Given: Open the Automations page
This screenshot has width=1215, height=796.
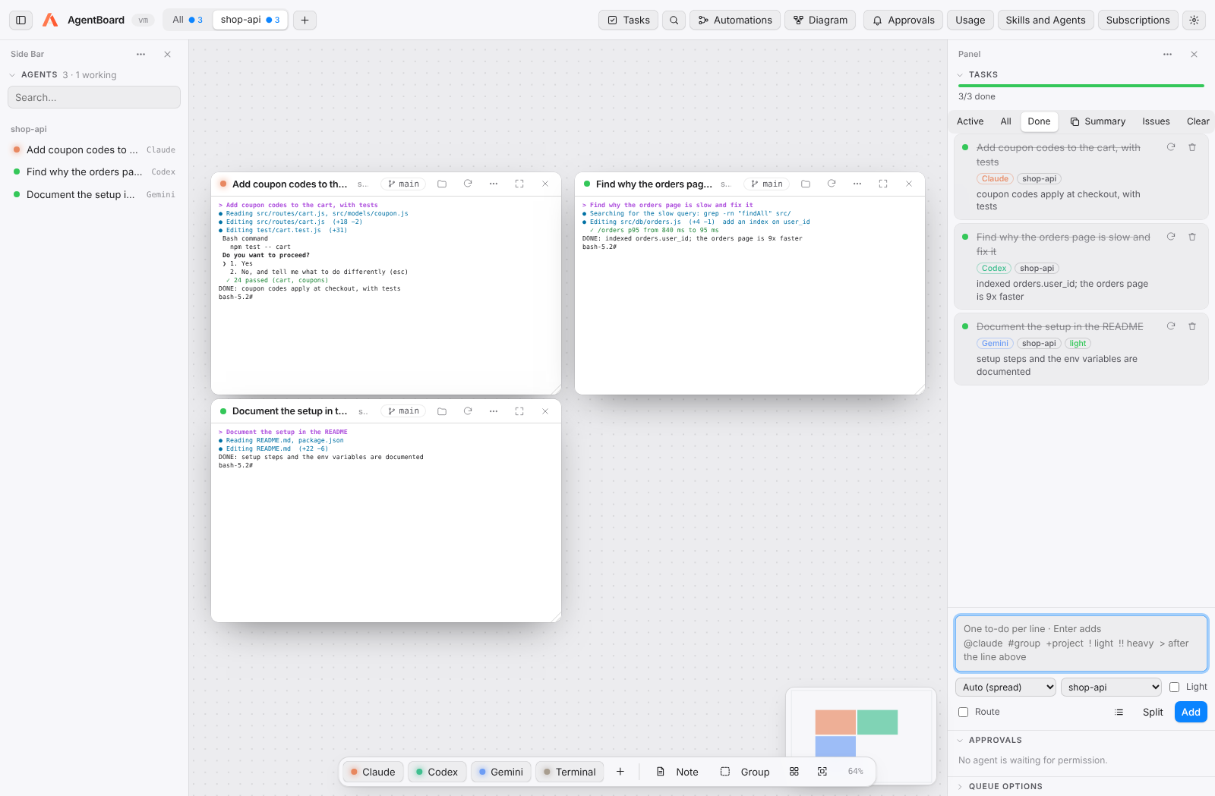Looking at the screenshot, I should point(735,20).
